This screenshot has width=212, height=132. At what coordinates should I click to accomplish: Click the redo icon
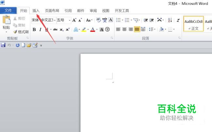[18, 45]
